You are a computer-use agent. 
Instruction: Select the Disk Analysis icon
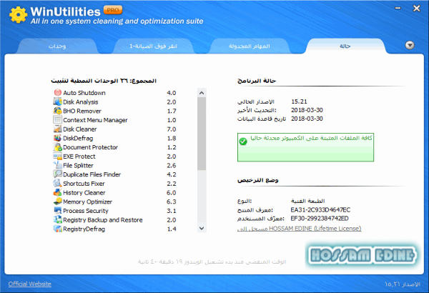57,102
